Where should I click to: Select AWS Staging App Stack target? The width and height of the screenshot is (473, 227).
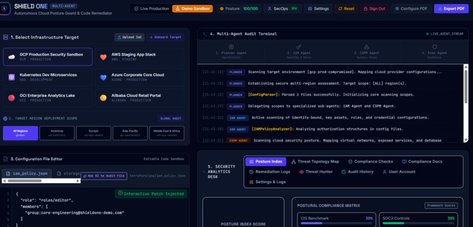(x=139, y=57)
